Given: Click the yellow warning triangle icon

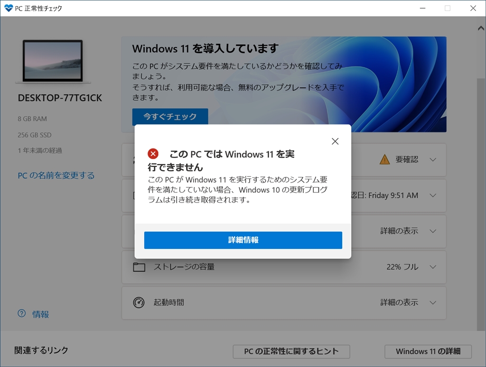Looking at the screenshot, I should 384,159.
